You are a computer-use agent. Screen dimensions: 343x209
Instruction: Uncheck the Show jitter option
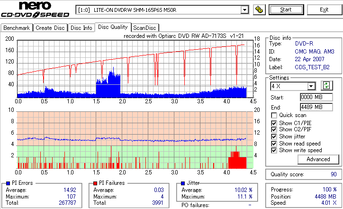(x=274, y=136)
